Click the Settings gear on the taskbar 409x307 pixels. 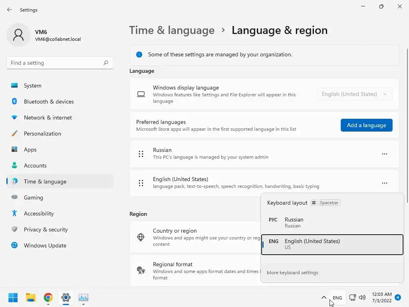click(66, 297)
